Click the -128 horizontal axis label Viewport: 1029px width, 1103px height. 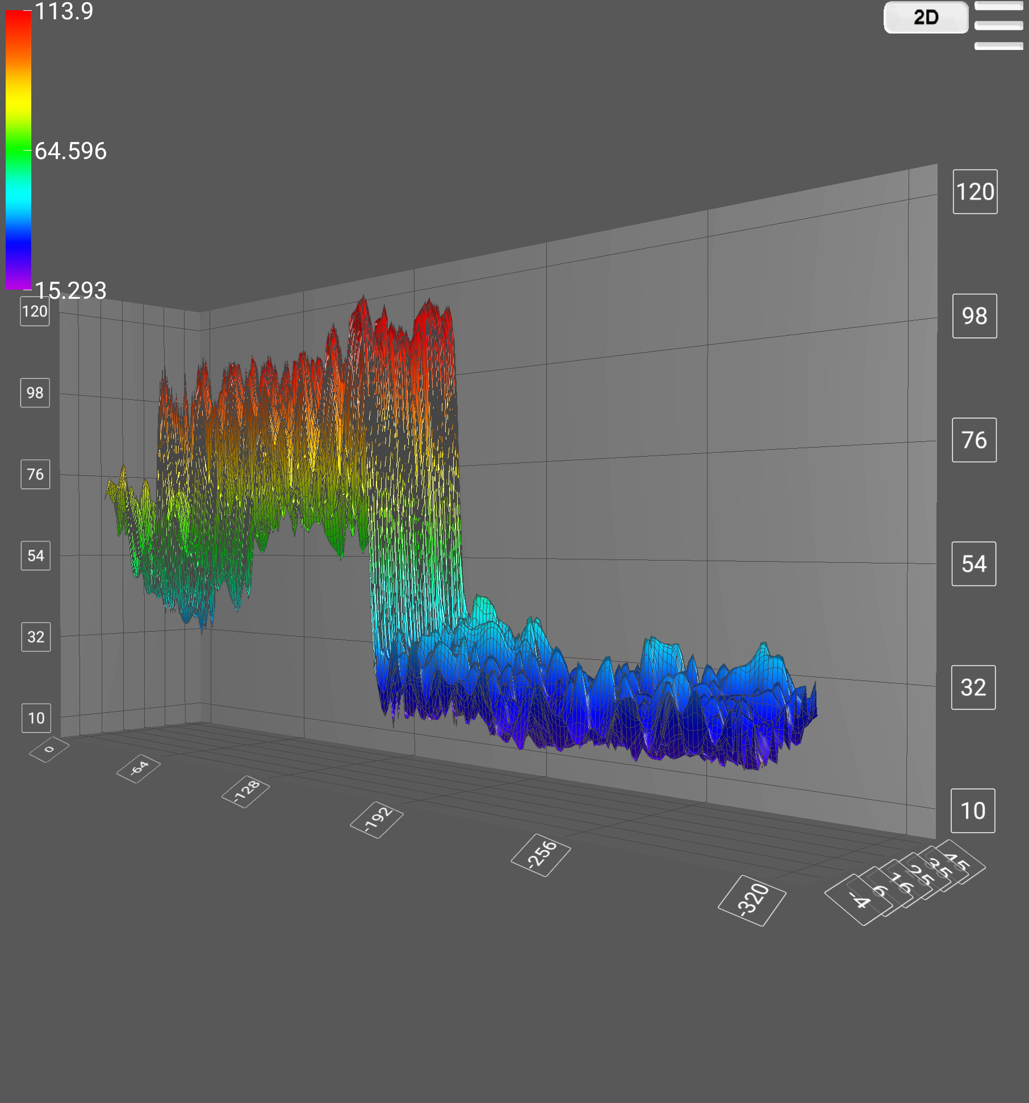click(x=246, y=791)
